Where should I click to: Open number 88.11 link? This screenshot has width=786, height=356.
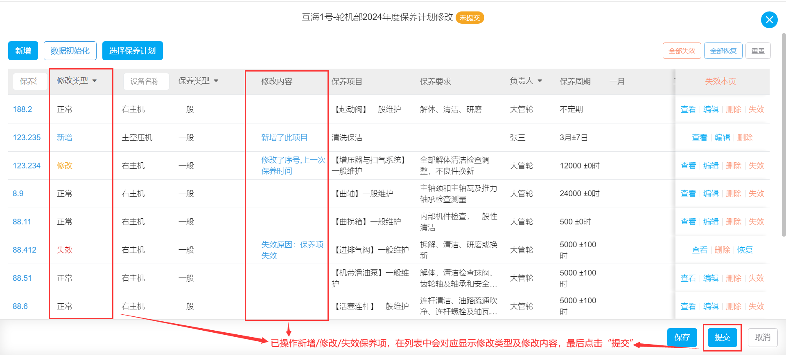22,222
